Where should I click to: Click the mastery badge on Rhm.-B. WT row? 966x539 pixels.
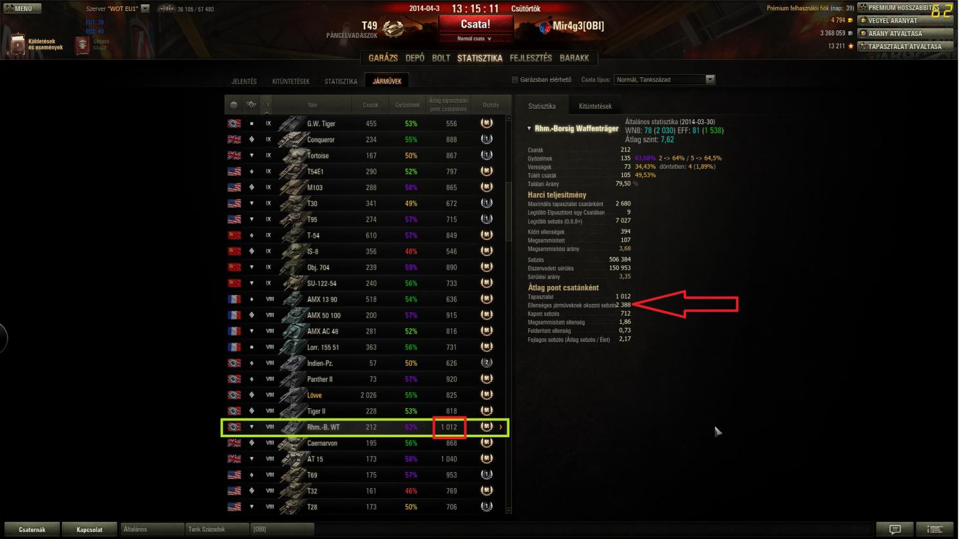click(487, 427)
